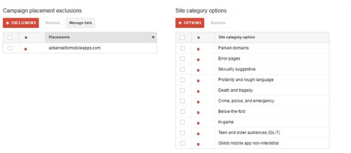Click the status dot header in Placements table
The width and height of the screenshot is (351, 153).
pyautogui.click(x=26, y=37)
